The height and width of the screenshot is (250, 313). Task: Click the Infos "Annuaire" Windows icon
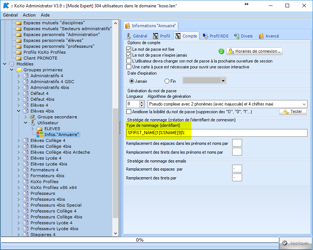40,135
